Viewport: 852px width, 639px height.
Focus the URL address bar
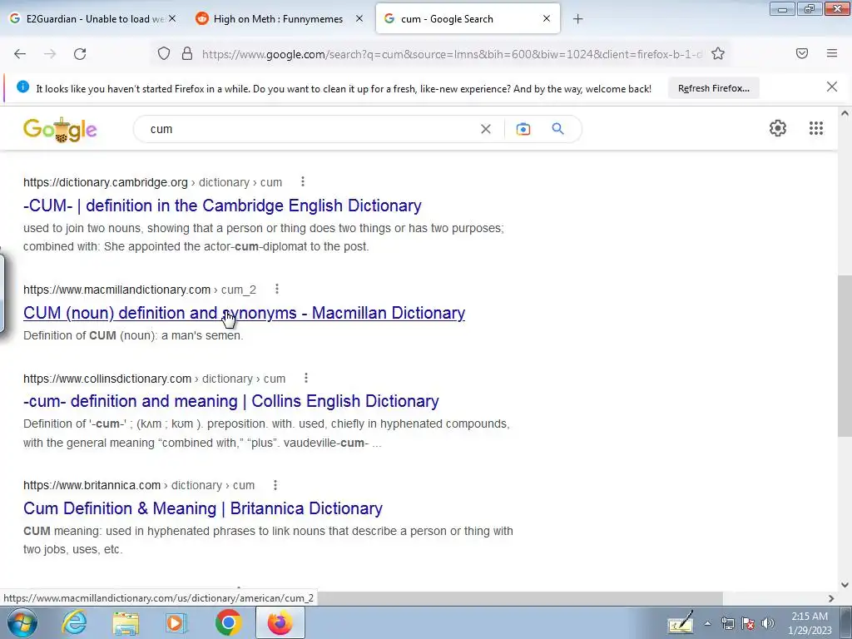[451, 54]
